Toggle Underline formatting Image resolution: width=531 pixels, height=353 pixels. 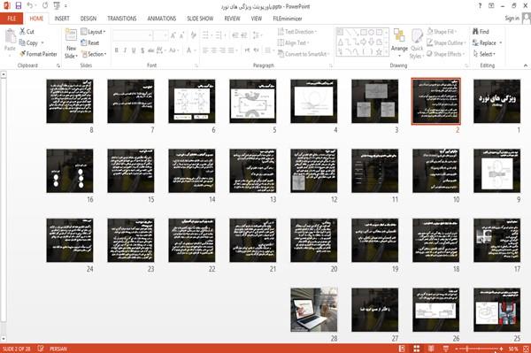(134, 50)
